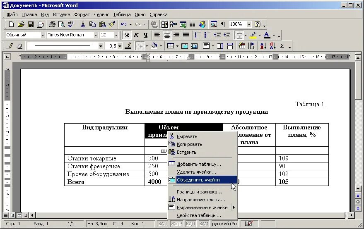This screenshot has height=229, width=364.
Task: Open the Таблица menu
Action: coord(122,14)
